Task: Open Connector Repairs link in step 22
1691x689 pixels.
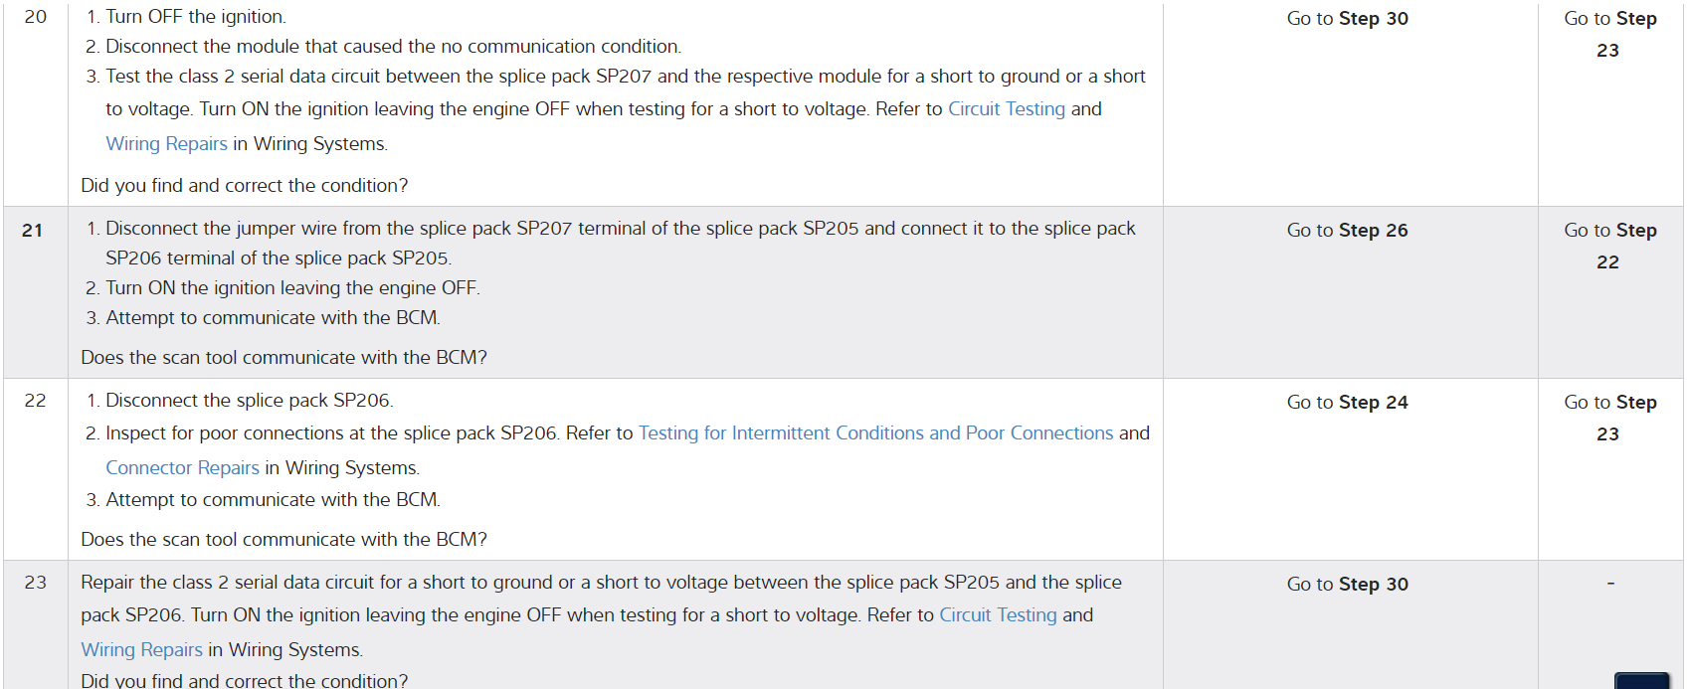Action: (x=182, y=468)
